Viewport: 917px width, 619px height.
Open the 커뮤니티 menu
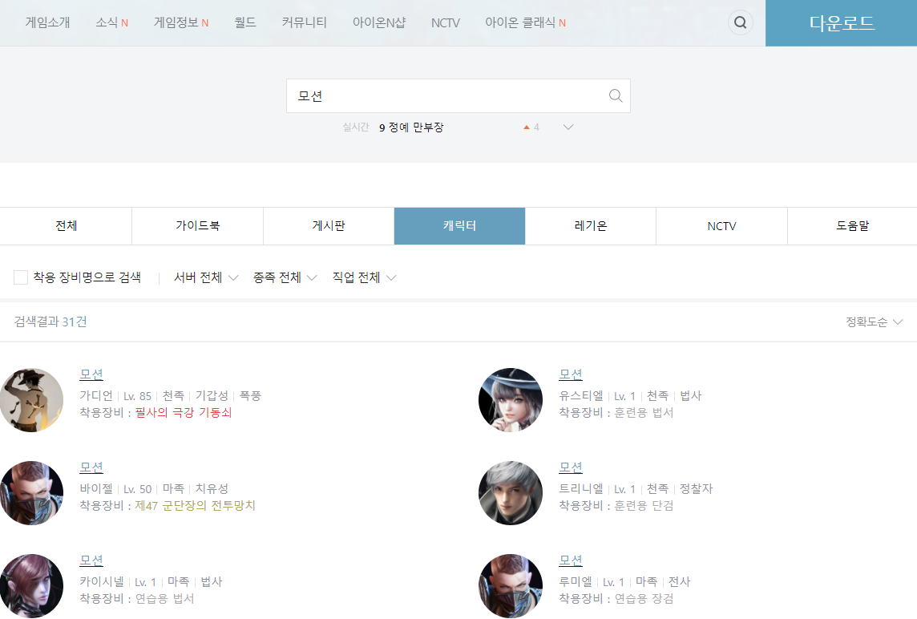pos(304,22)
